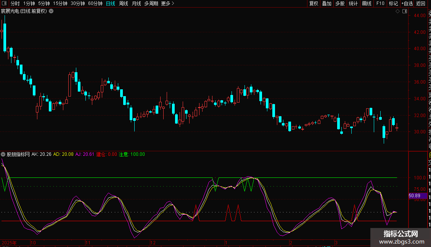The image size is (431, 247).
Task: Expand the 股朋指标网 indicator dropdown arrow
Action: [x=3, y=154]
